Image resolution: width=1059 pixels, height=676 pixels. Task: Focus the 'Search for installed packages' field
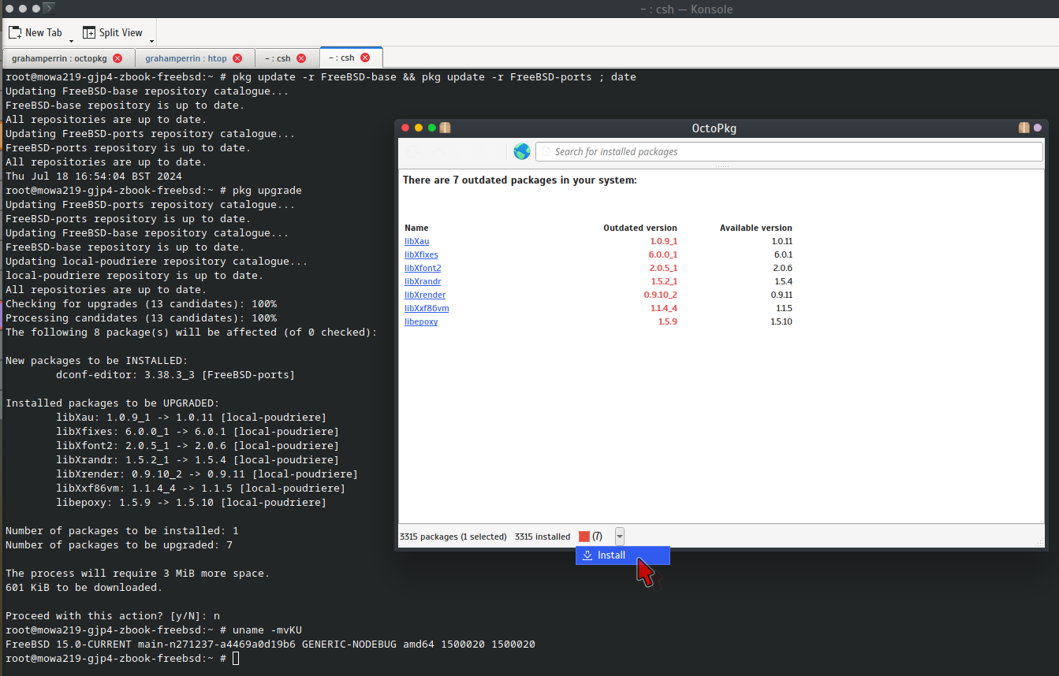click(x=789, y=151)
